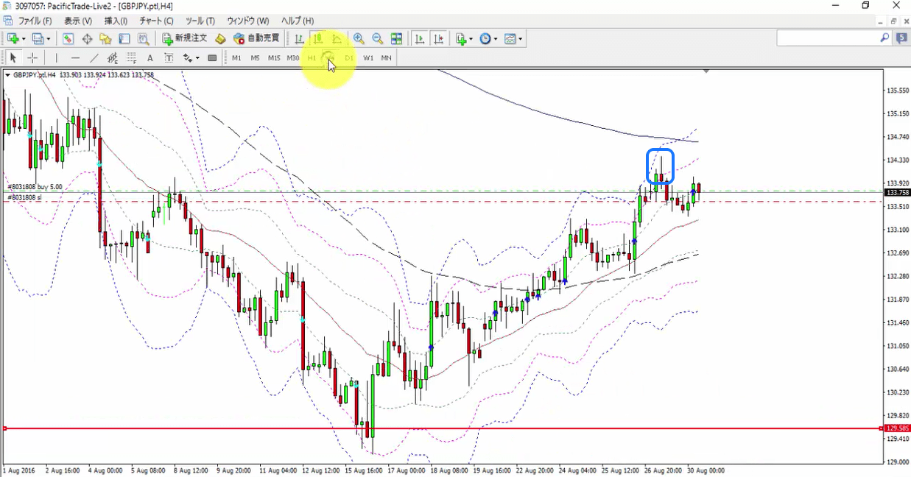The image size is (911, 477).
Task: Expand the Indicators dropdown arrow
Action: click(x=471, y=38)
